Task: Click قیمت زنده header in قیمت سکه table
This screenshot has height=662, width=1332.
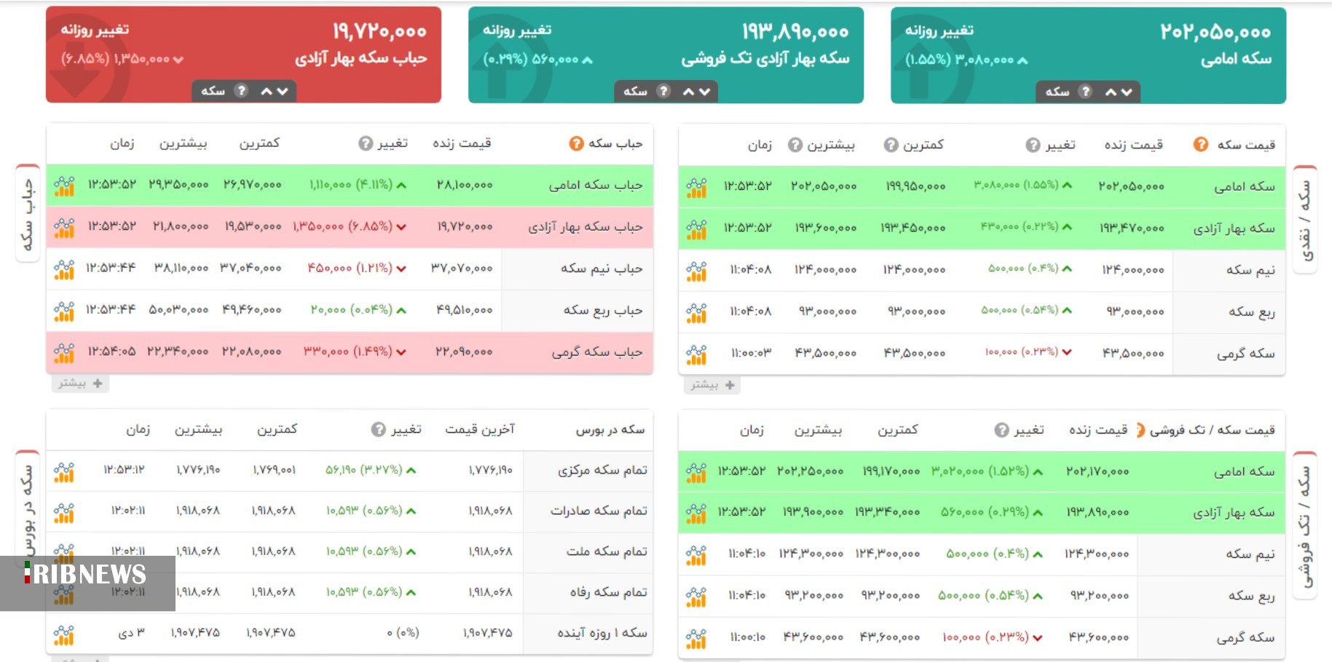Action: click(x=1133, y=145)
